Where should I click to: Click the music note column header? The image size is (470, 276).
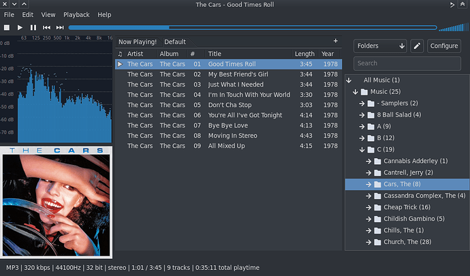pos(120,54)
